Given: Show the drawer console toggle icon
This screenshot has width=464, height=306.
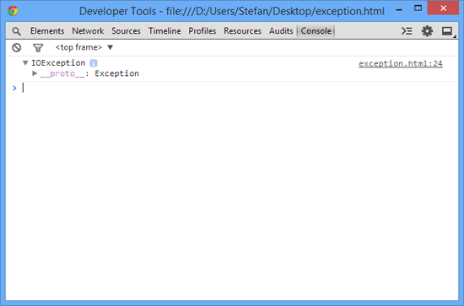Looking at the screenshot, I should point(407,31).
